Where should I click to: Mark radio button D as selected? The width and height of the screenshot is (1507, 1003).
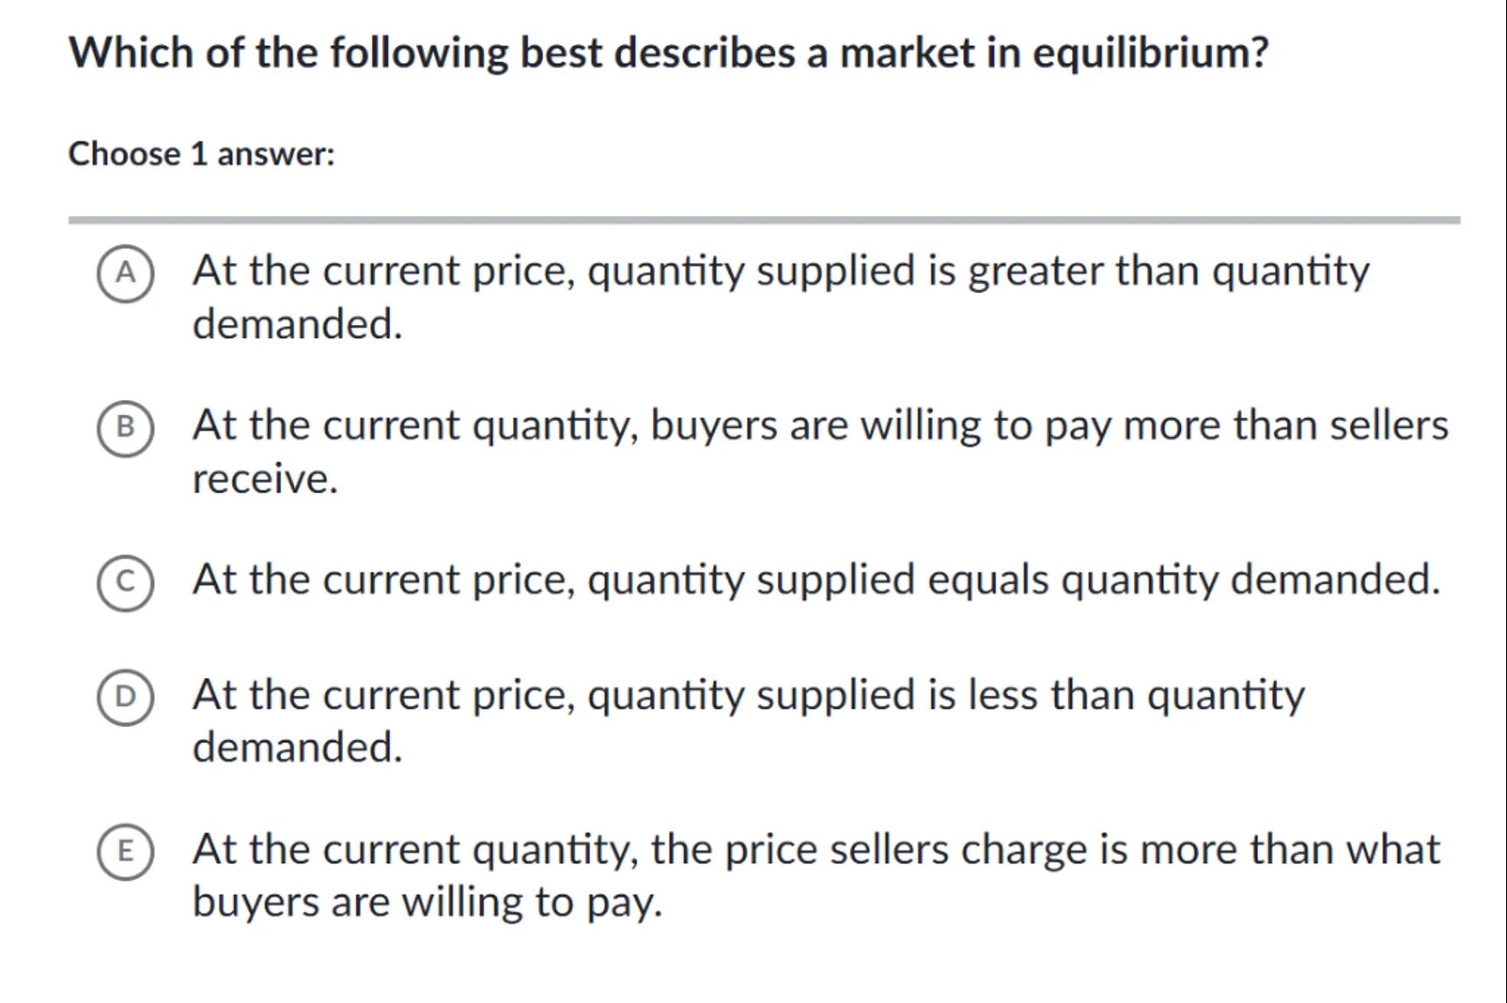click(126, 697)
